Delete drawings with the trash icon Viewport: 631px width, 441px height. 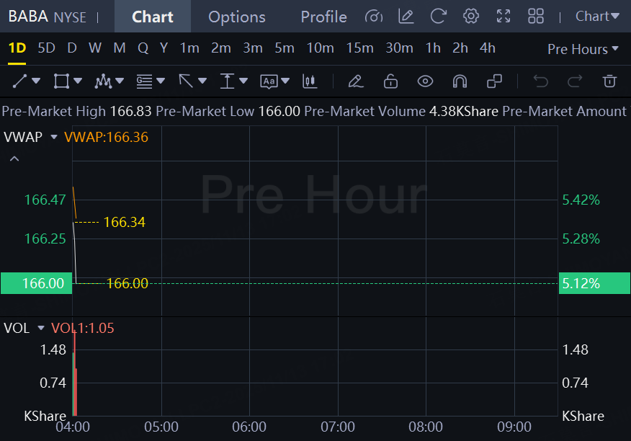(x=610, y=81)
